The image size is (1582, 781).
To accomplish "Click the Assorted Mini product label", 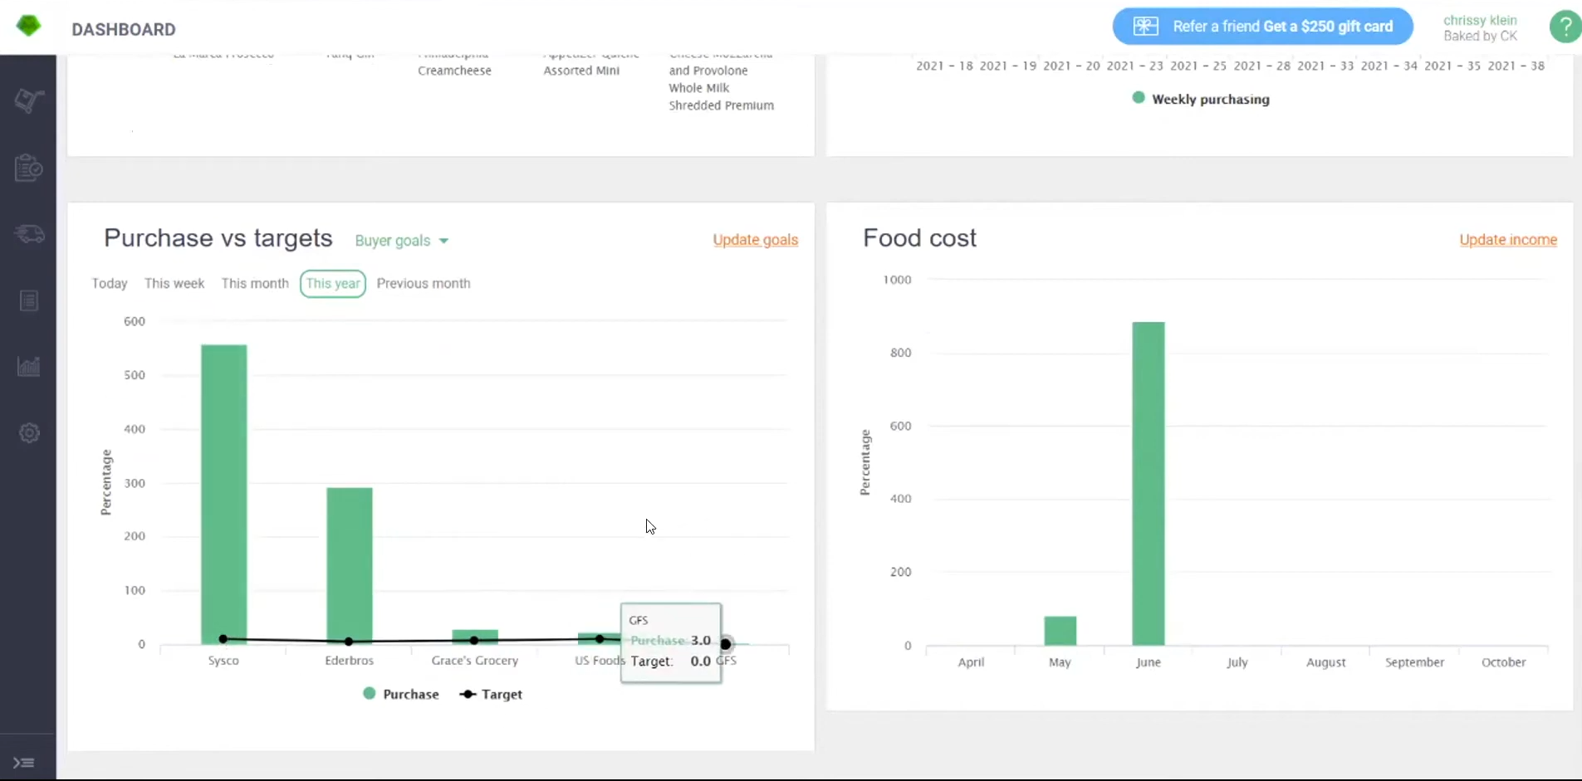I will pos(581,71).
